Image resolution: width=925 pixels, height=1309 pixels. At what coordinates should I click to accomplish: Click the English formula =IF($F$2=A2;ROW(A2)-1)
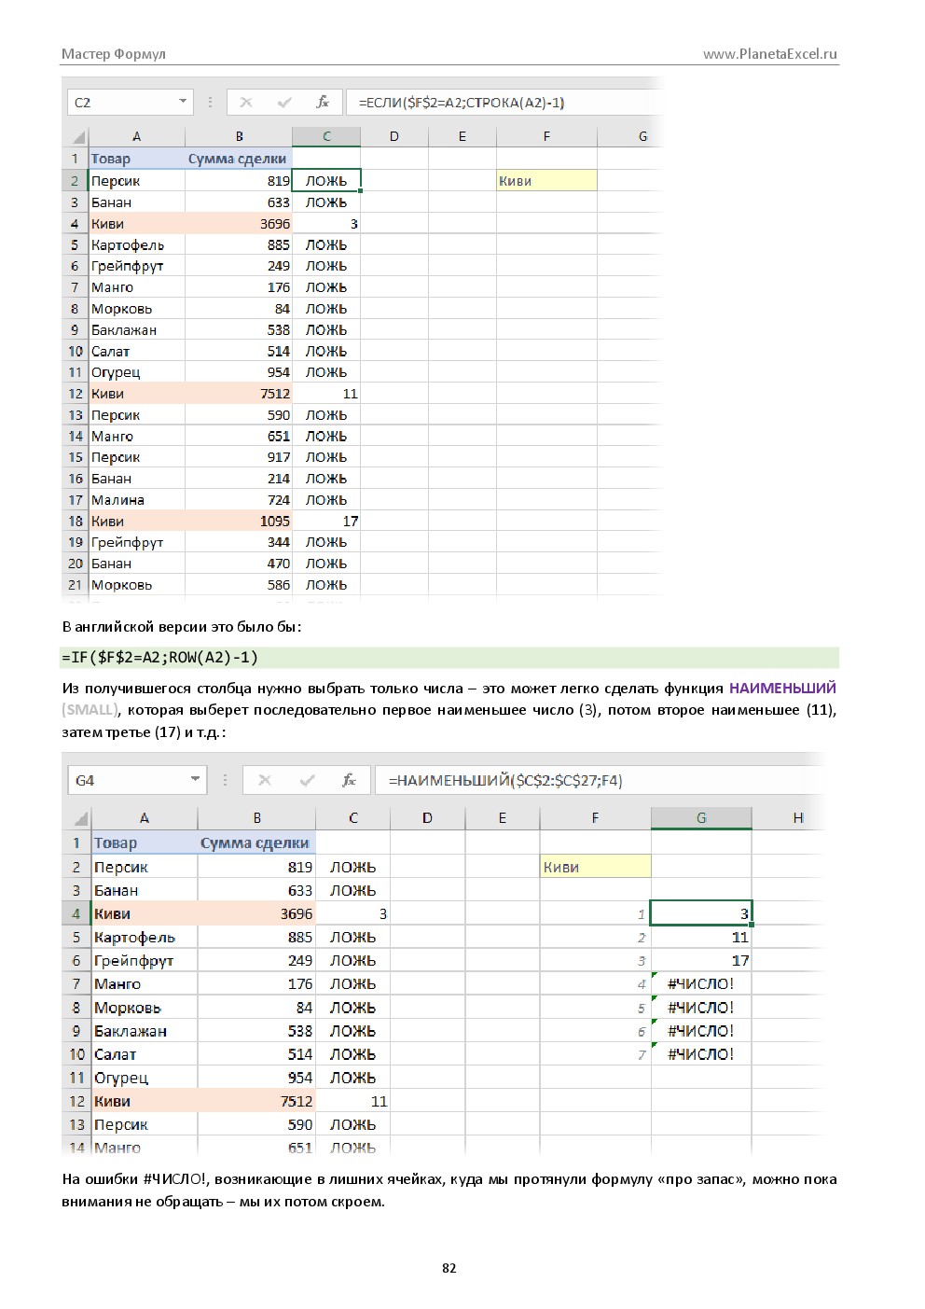(159, 658)
